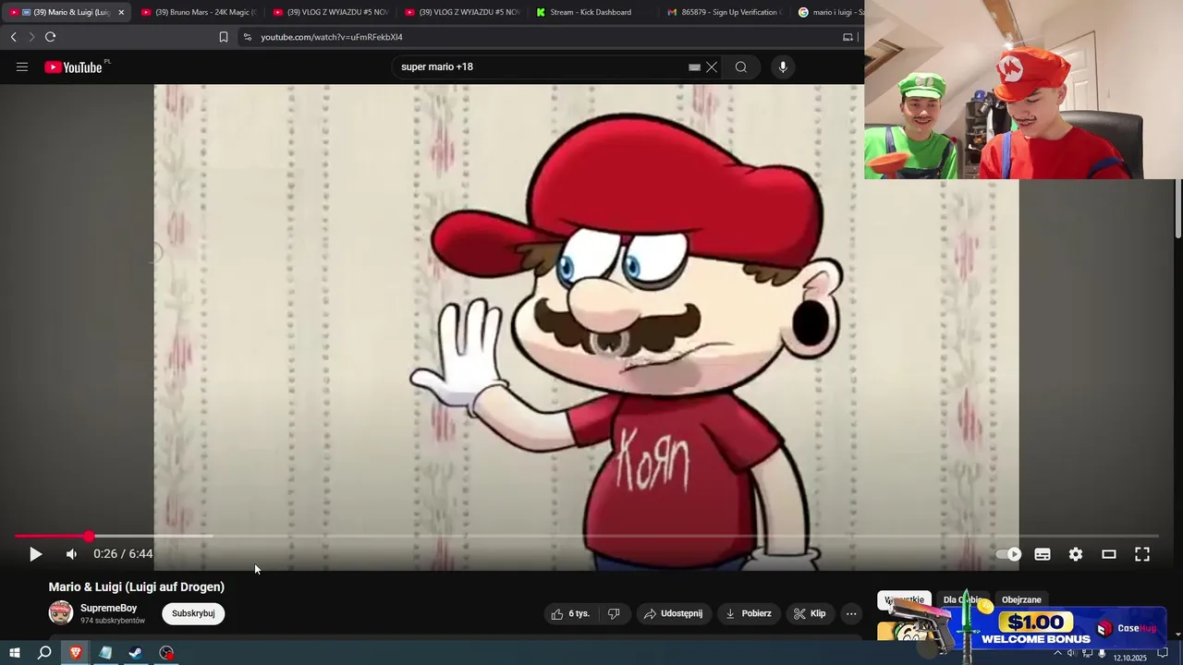The width and height of the screenshot is (1183, 665).
Task: Go to YouTube home via logo
Action: pyautogui.click(x=74, y=66)
